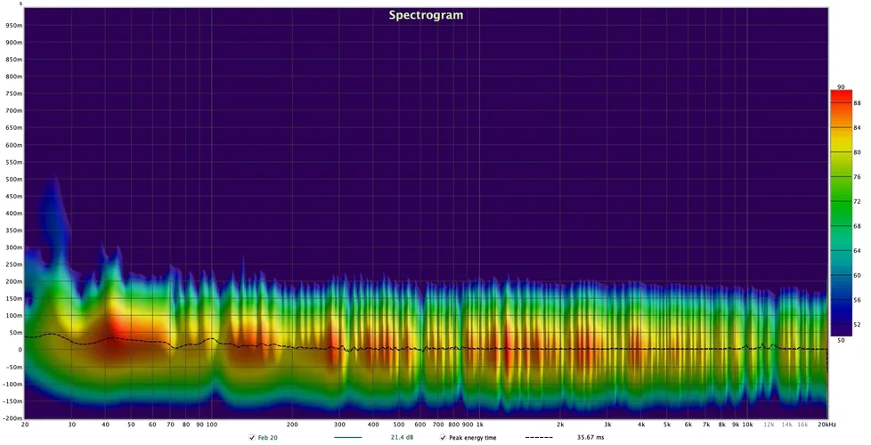The height and width of the screenshot is (445, 871).
Task: Select the 35.67 ms legend value
Action: [589, 438]
